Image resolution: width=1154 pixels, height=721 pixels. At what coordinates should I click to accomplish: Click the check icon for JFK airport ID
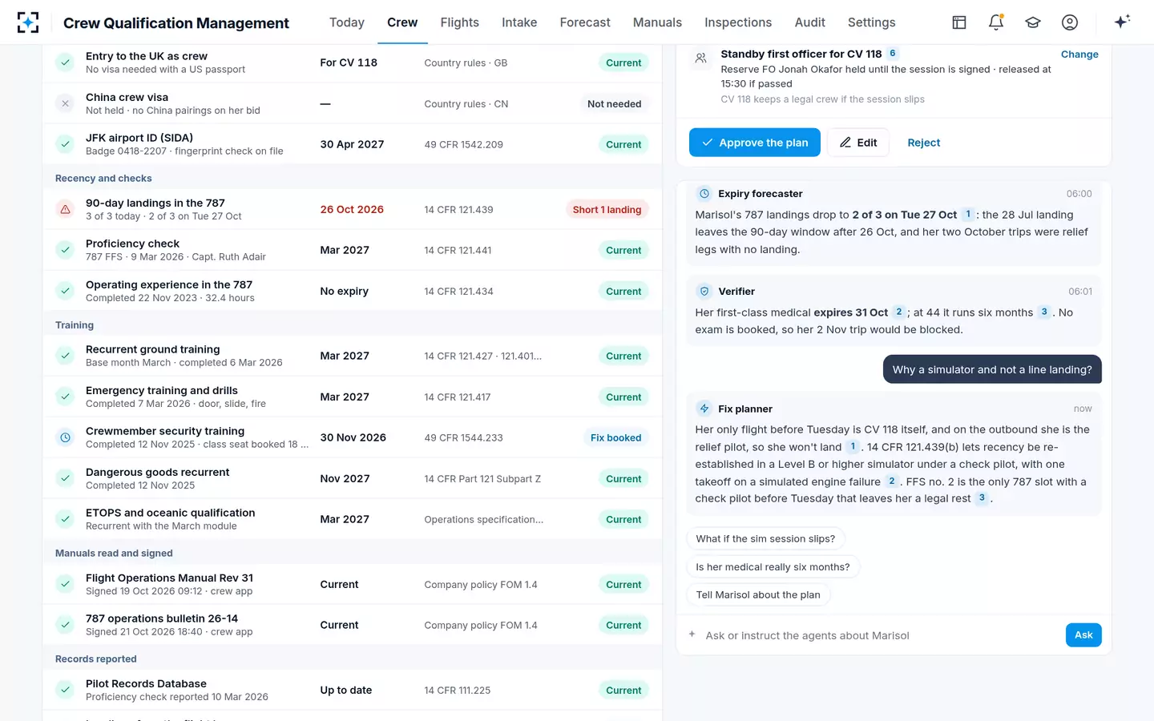[66, 144]
